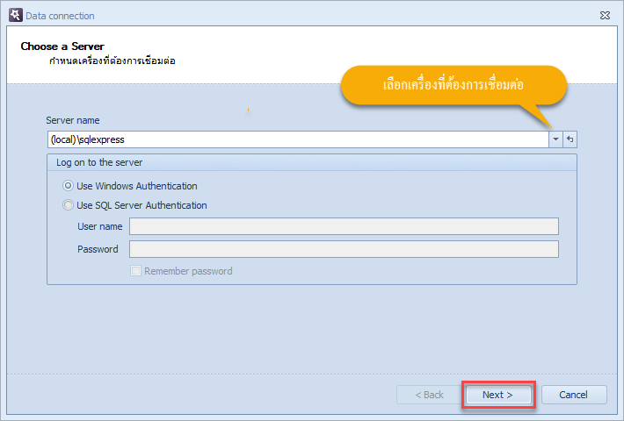624x421 pixels.
Task: Select Use Windows Authentication radio button
Action: pos(68,186)
